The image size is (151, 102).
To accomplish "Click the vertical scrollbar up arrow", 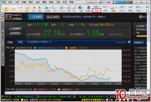I will click(148, 14).
